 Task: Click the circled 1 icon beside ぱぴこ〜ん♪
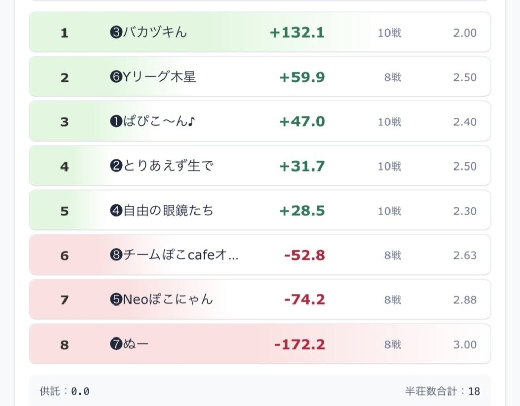116,121
